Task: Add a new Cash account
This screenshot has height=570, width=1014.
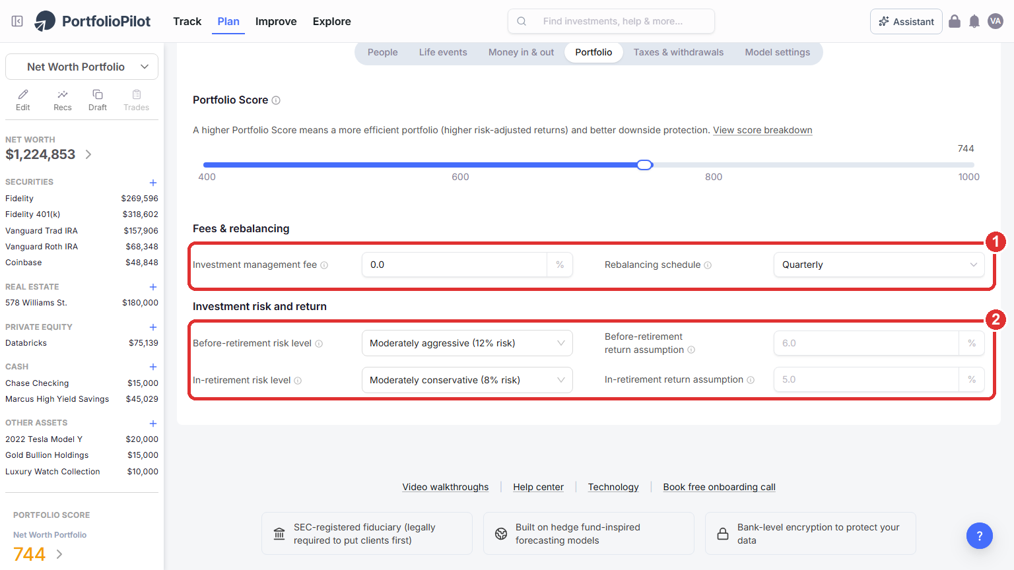Action: tap(153, 367)
